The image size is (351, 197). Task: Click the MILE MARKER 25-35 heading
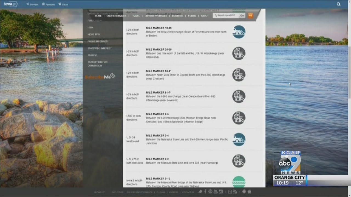[159, 50]
